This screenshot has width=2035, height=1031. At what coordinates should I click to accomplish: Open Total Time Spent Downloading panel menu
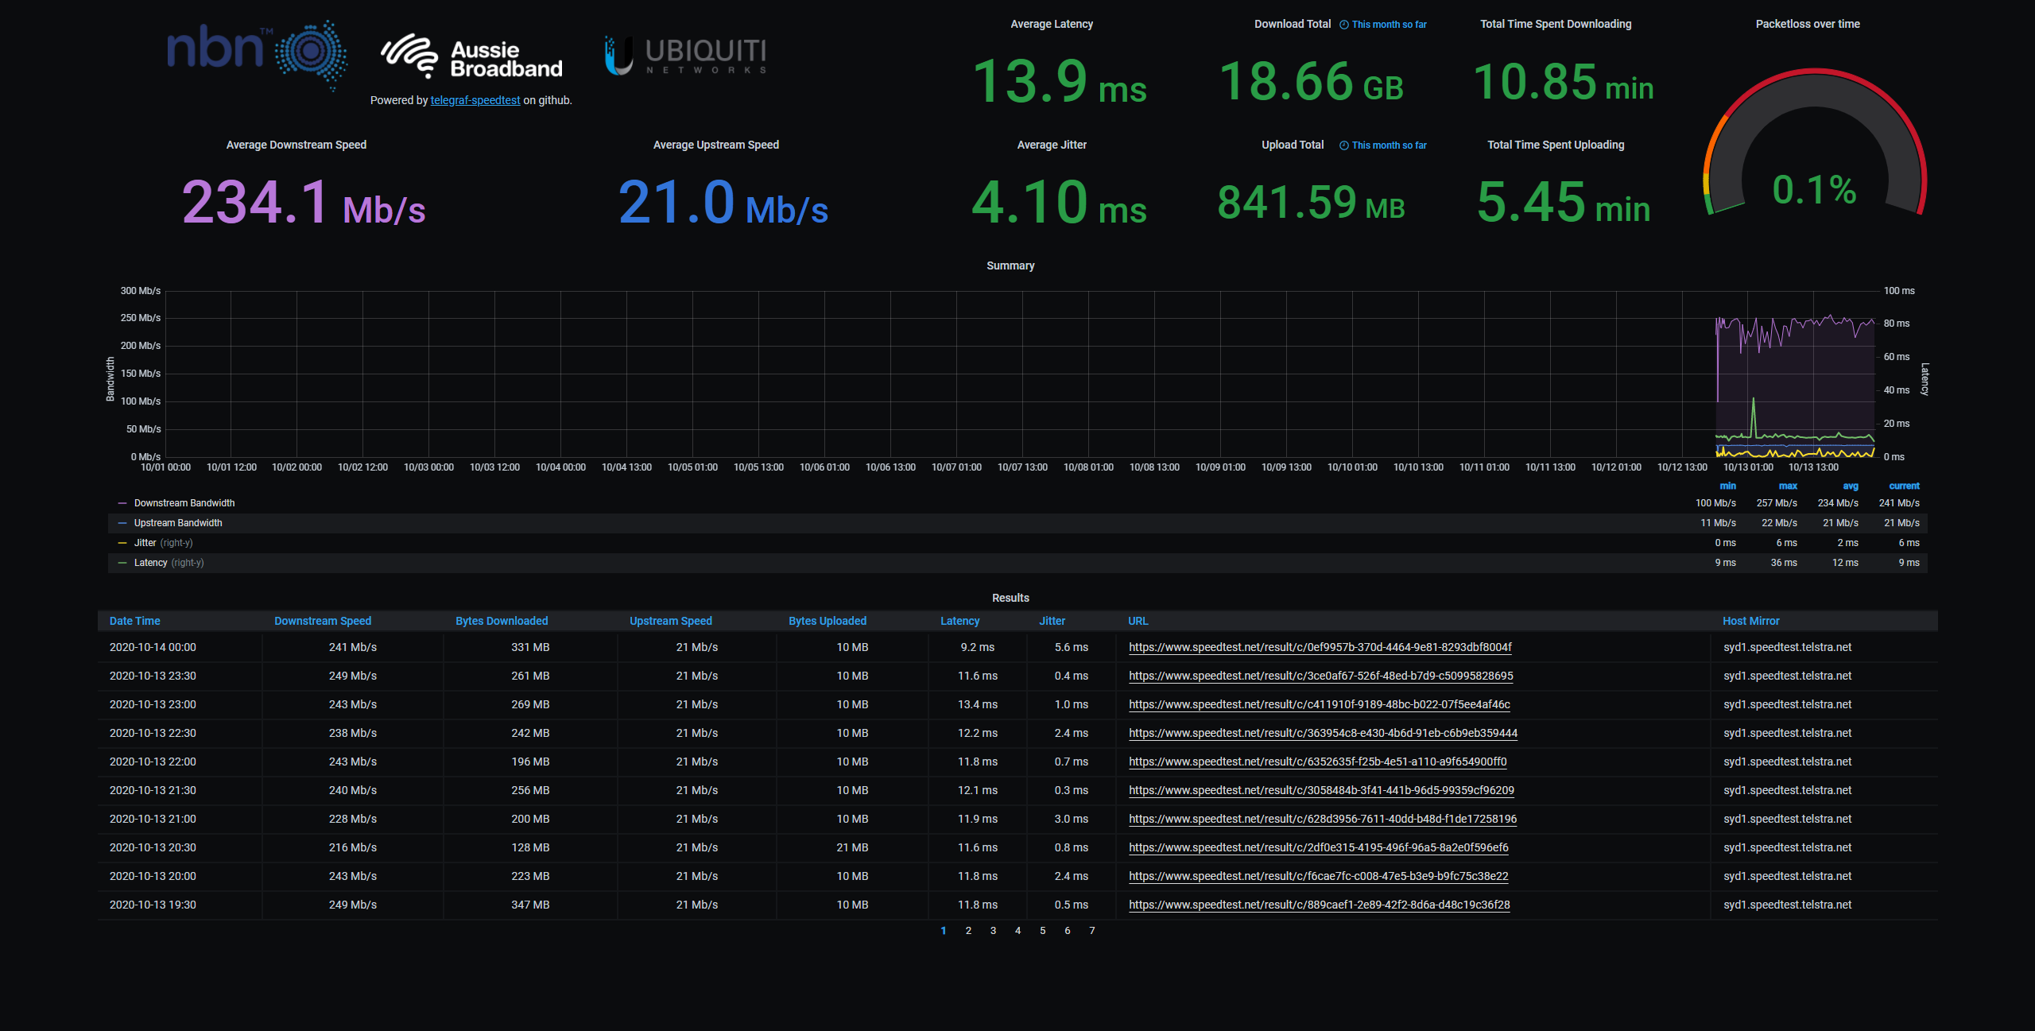1556,24
